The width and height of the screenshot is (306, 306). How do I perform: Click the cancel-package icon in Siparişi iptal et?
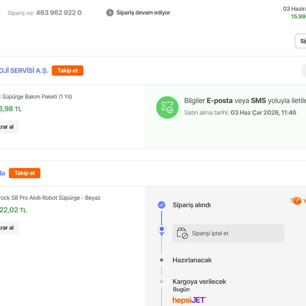(182, 233)
